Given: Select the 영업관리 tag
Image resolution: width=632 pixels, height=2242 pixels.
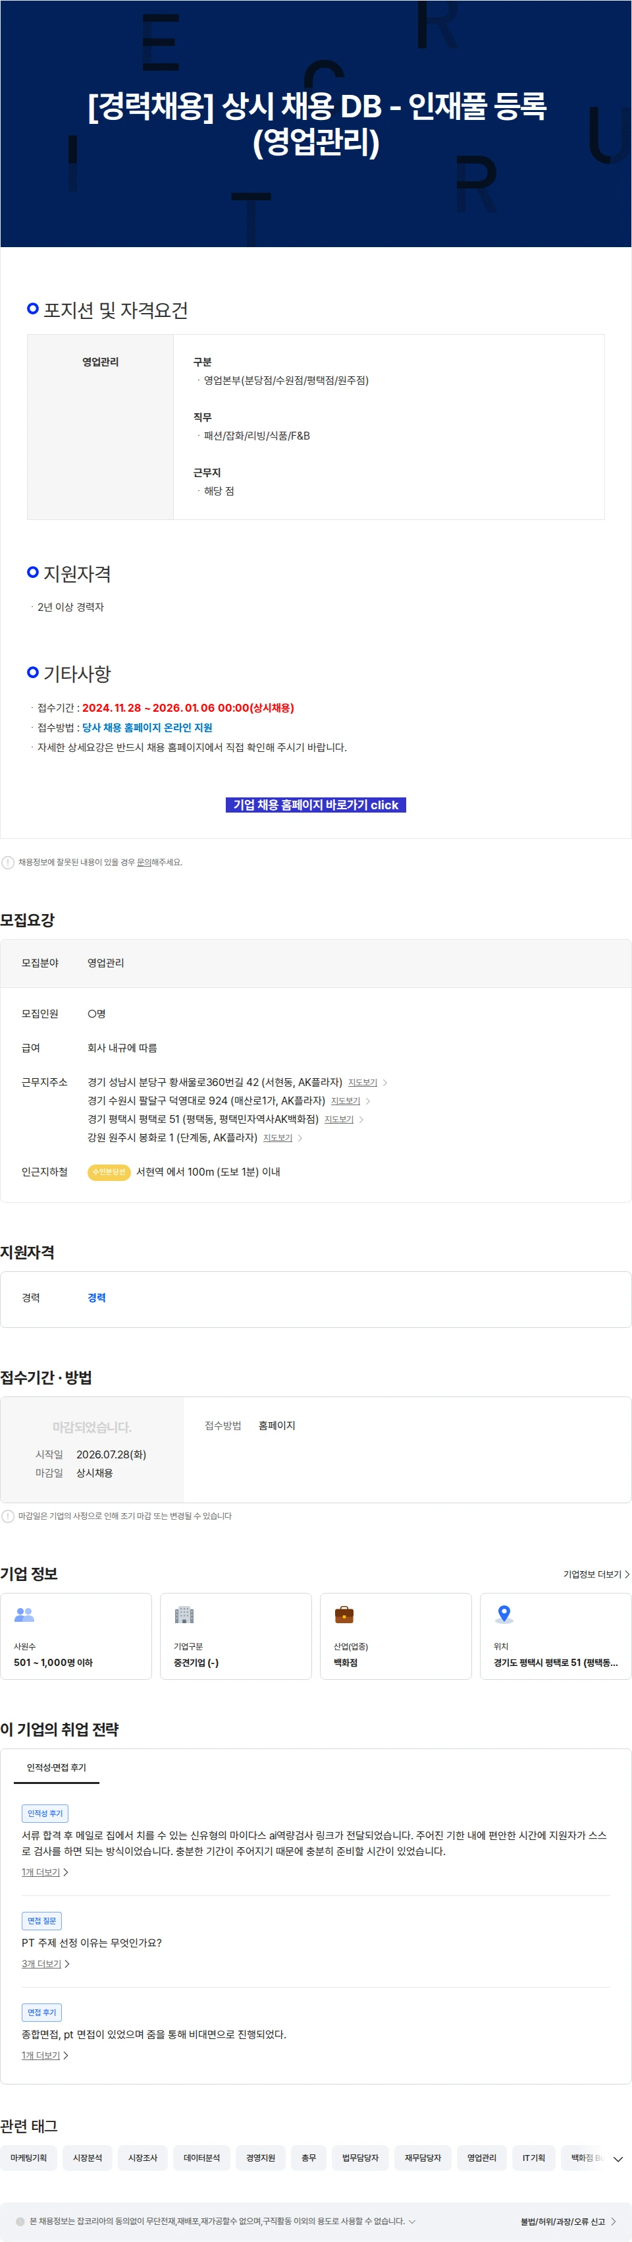Looking at the screenshot, I should 482,2158.
